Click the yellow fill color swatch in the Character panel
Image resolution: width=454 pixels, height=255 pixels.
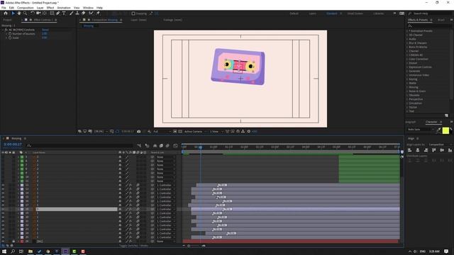pos(445,130)
